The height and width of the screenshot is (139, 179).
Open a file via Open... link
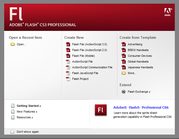(x=21, y=44)
